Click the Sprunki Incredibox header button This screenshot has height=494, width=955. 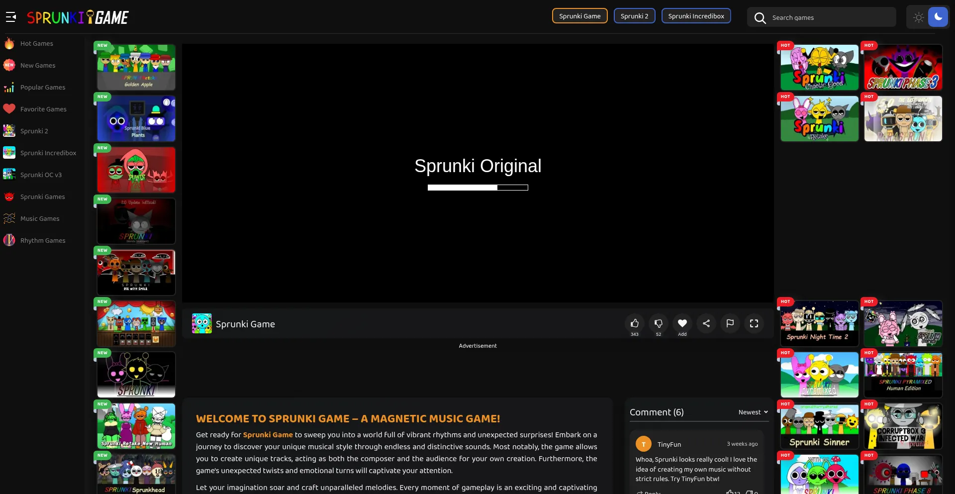click(695, 16)
